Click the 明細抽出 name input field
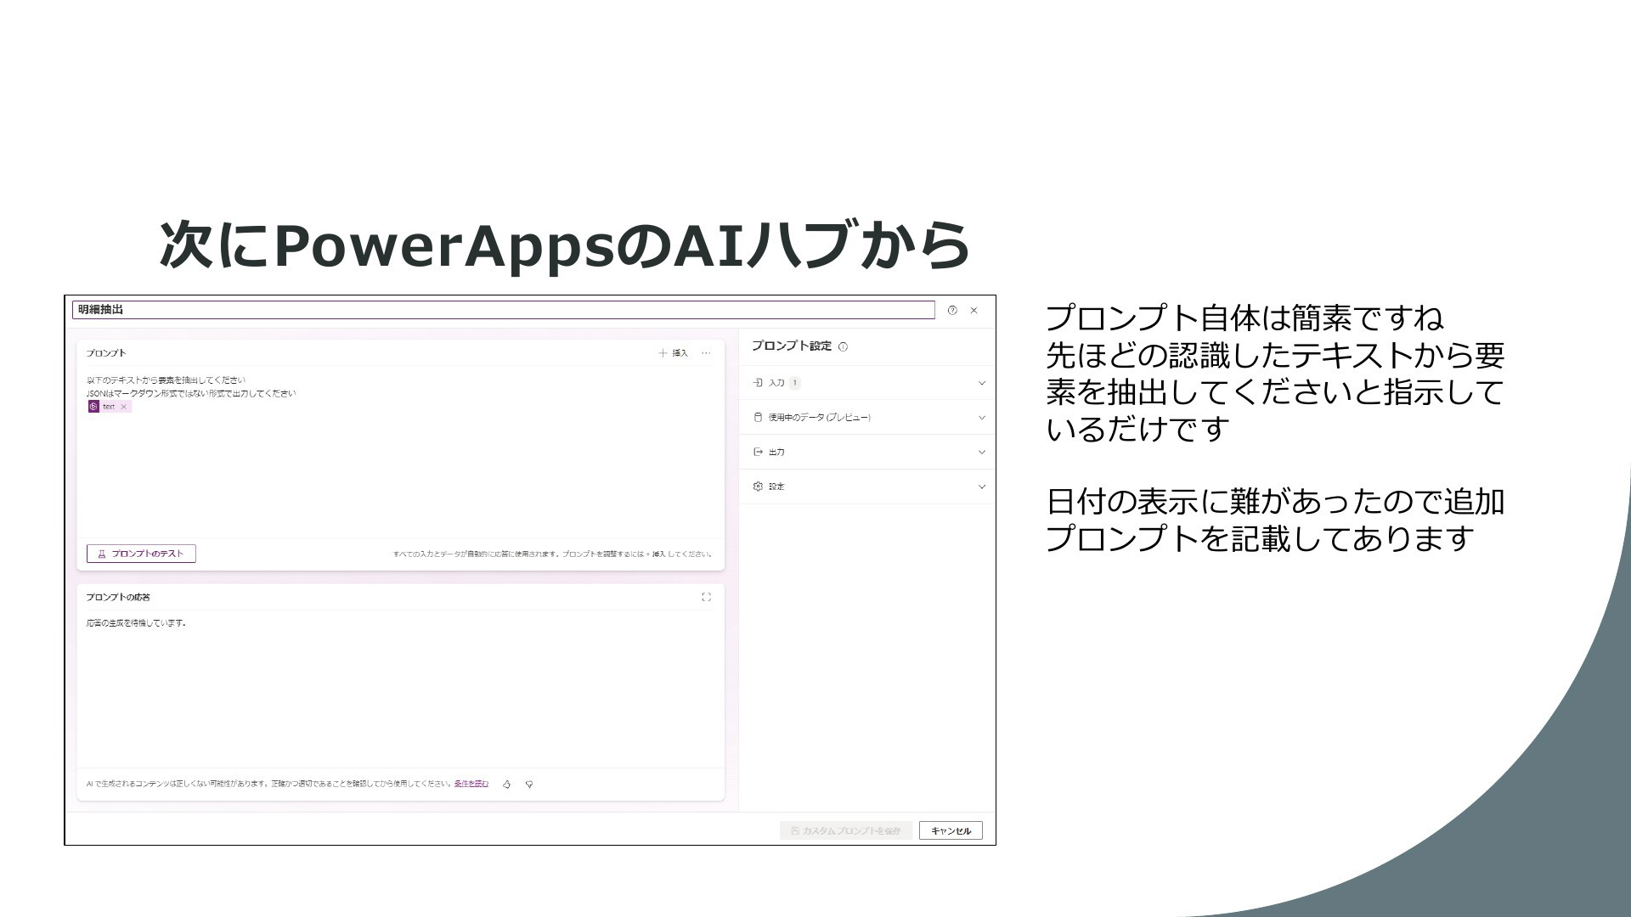Screen dimensions: 1631x917 click(x=504, y=310)
